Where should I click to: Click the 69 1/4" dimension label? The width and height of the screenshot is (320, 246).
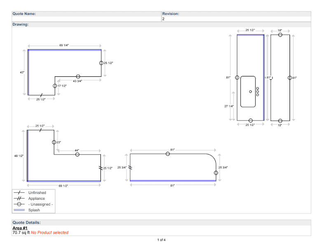point(64,45)
